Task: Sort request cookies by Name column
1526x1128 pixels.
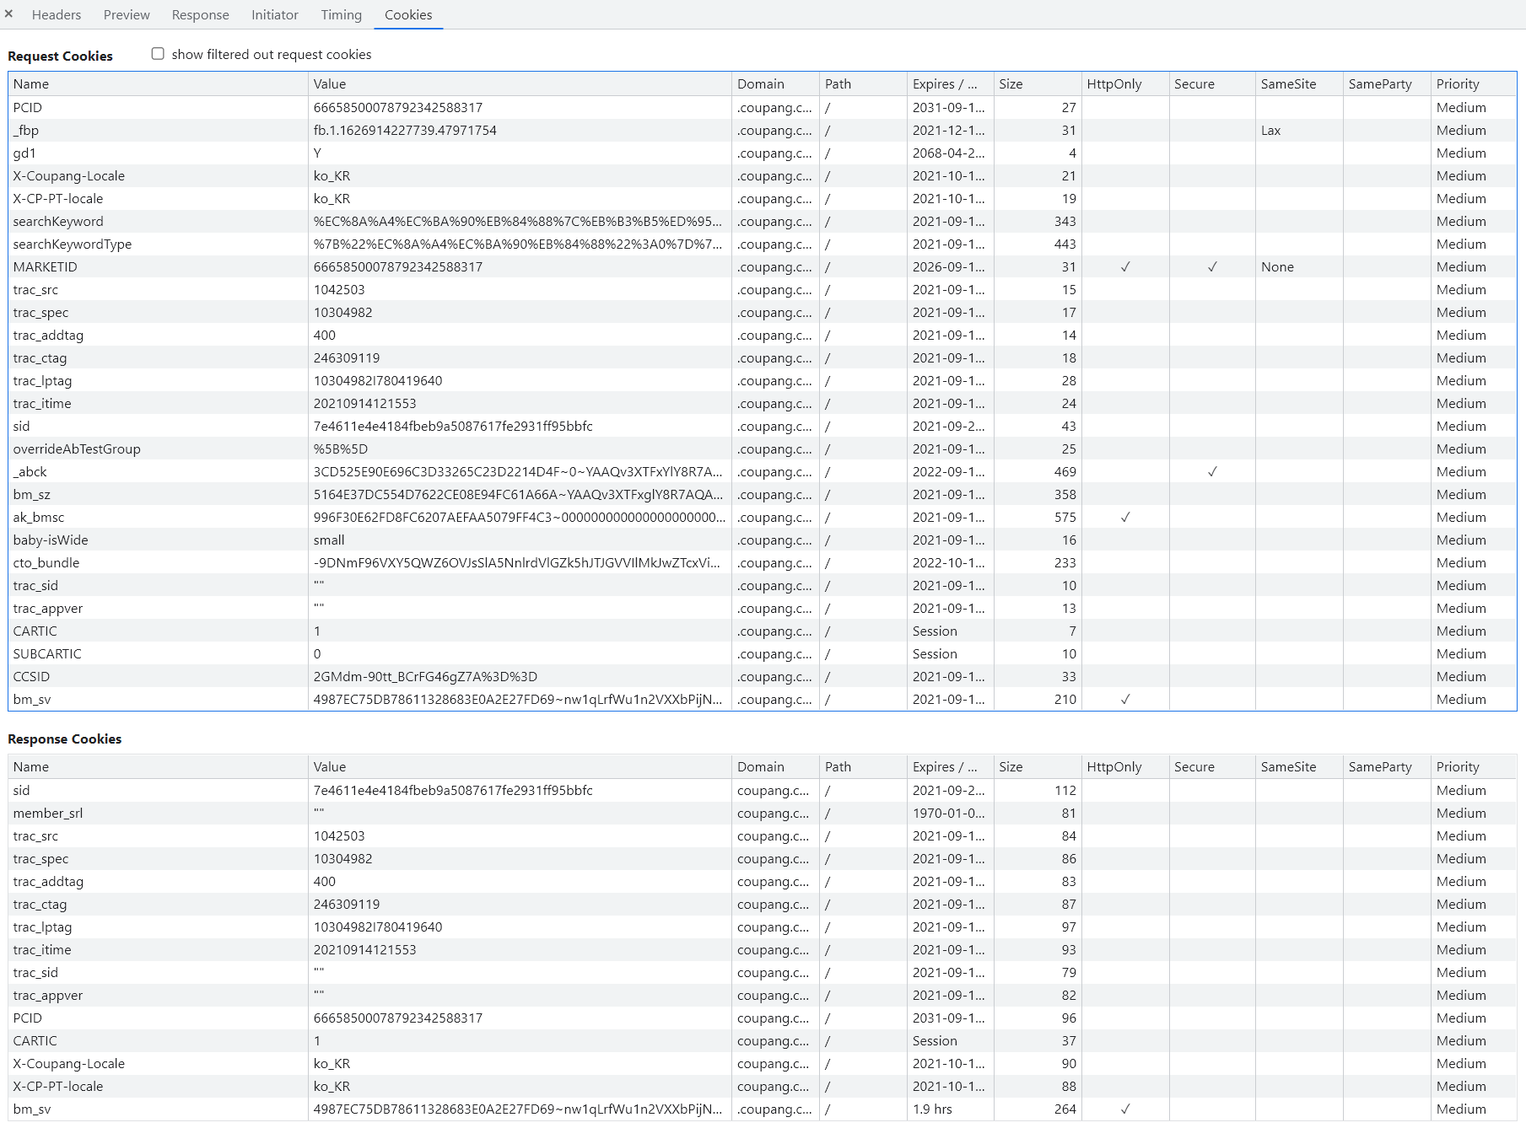Action: click(x=158, y=84)
